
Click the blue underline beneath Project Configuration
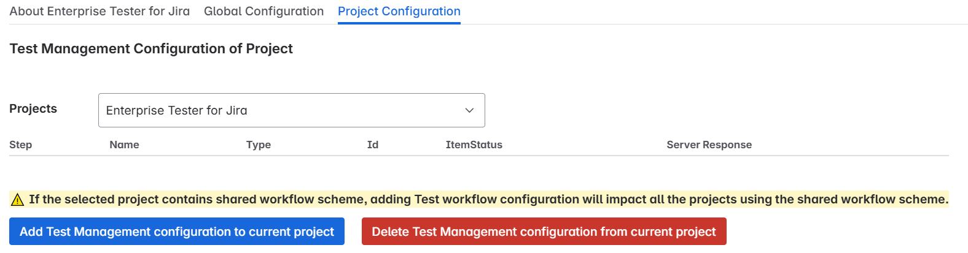tap(399, 23)
